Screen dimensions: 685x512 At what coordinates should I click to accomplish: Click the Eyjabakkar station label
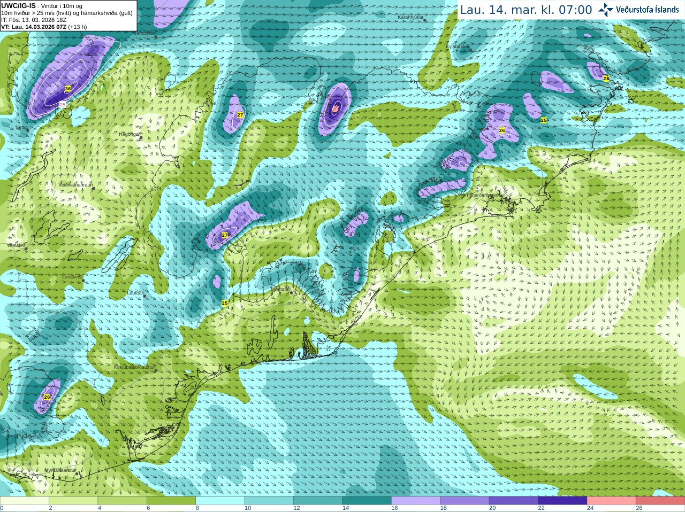(x=458, y=47)
